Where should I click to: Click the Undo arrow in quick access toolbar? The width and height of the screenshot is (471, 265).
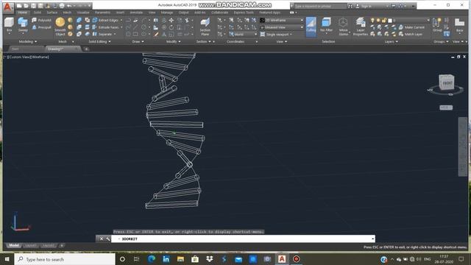pyautogui.click(x=69, y=6)
